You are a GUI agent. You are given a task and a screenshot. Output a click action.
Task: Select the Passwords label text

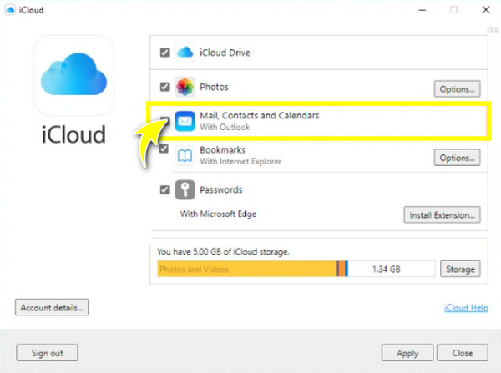[x=221, y=190]
